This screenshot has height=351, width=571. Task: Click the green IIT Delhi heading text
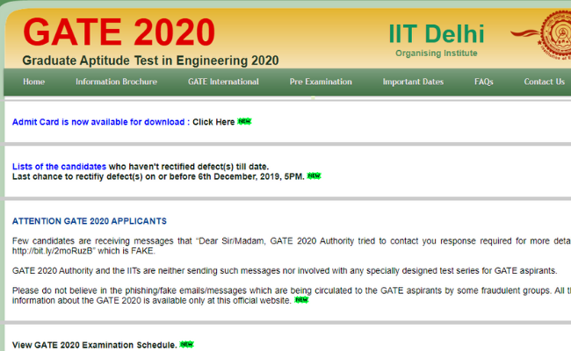coord(436,32)
